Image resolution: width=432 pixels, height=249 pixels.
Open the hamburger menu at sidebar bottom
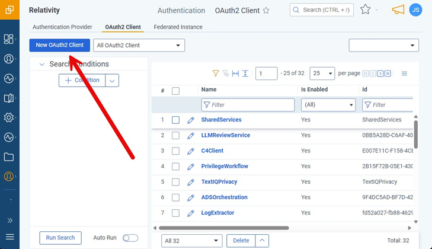10,237
